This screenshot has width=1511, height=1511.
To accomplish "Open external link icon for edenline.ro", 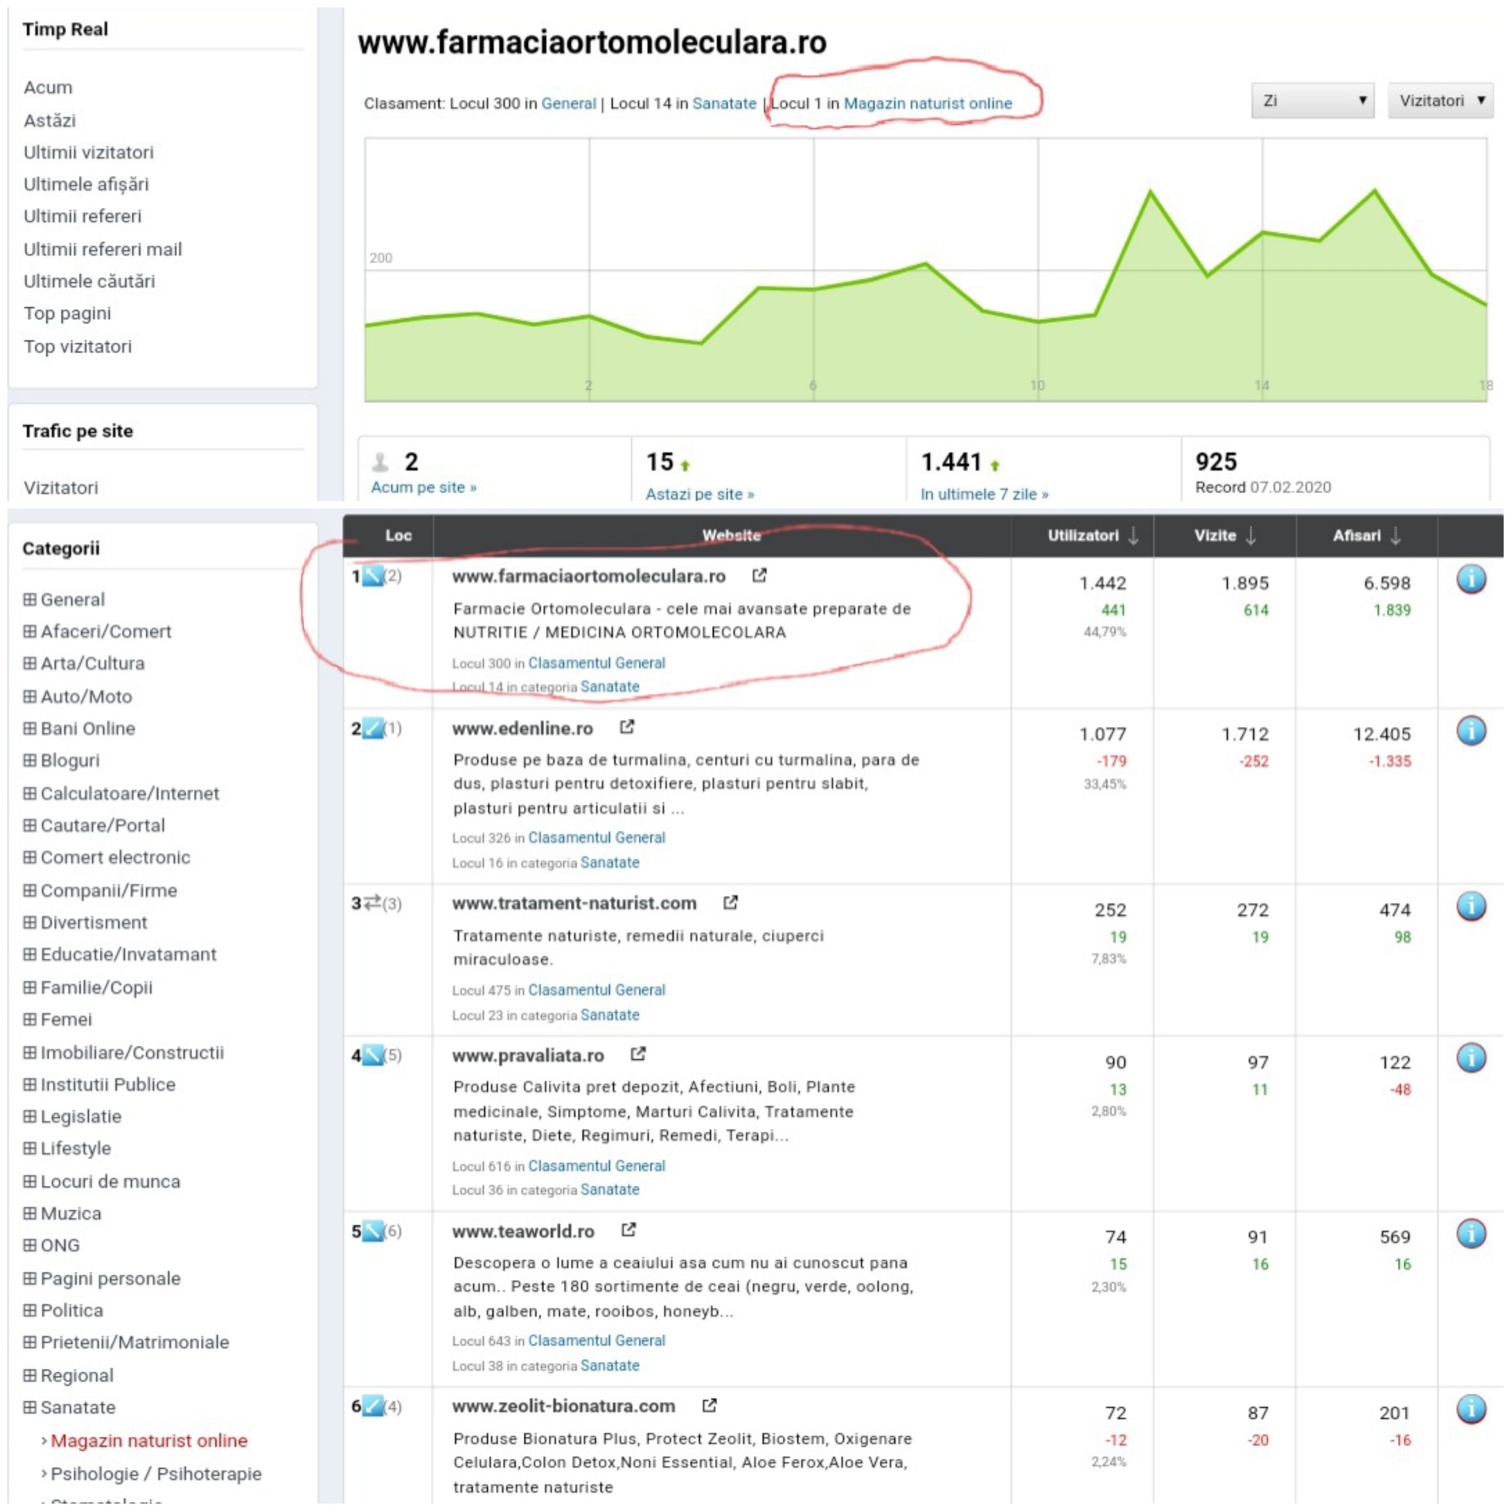I will (x=627, y=727).
